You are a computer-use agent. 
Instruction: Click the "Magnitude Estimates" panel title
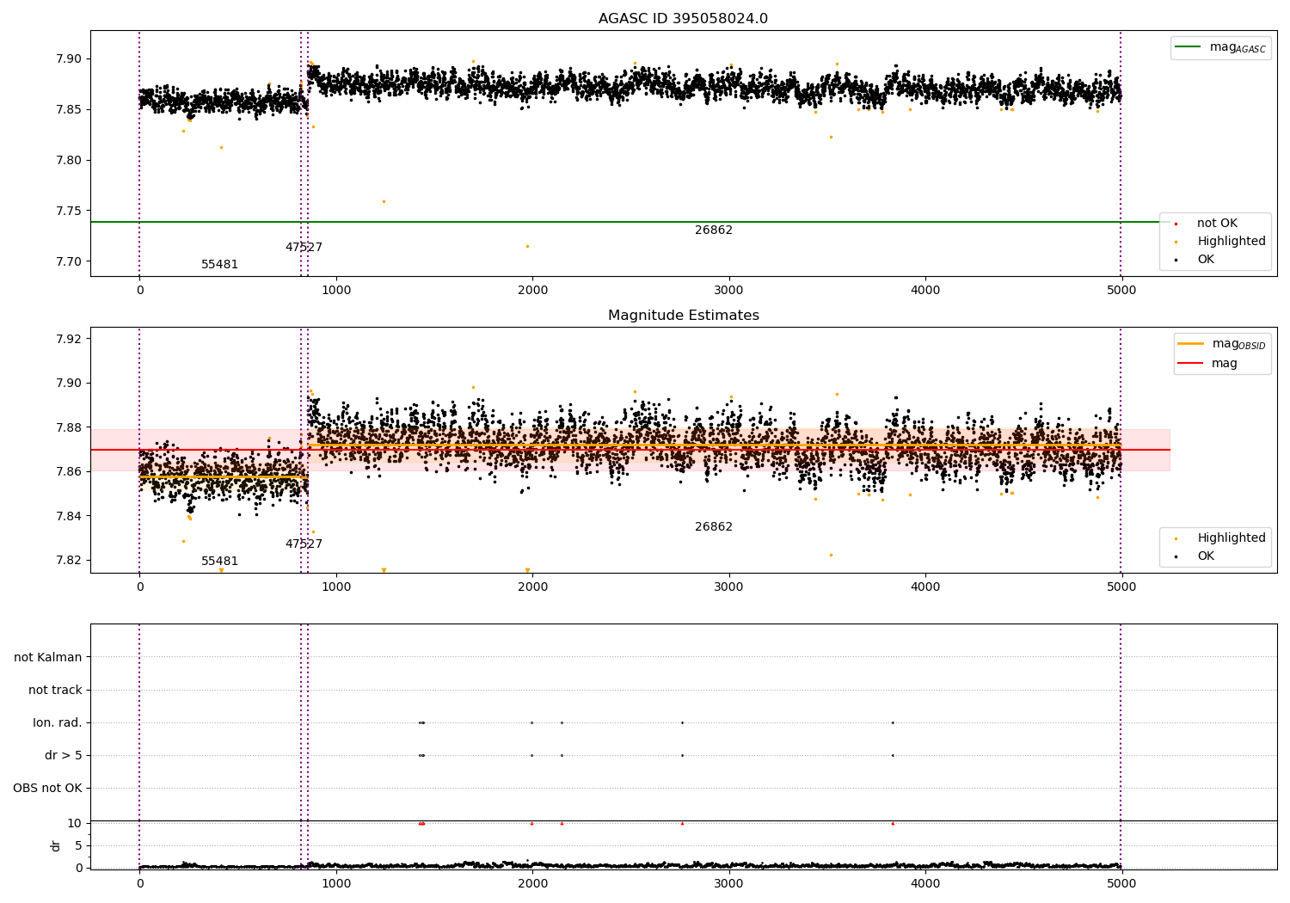point(683,316)
